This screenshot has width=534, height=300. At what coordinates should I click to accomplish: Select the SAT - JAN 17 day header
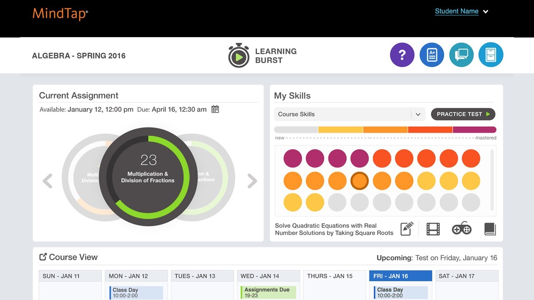[467, 276]
